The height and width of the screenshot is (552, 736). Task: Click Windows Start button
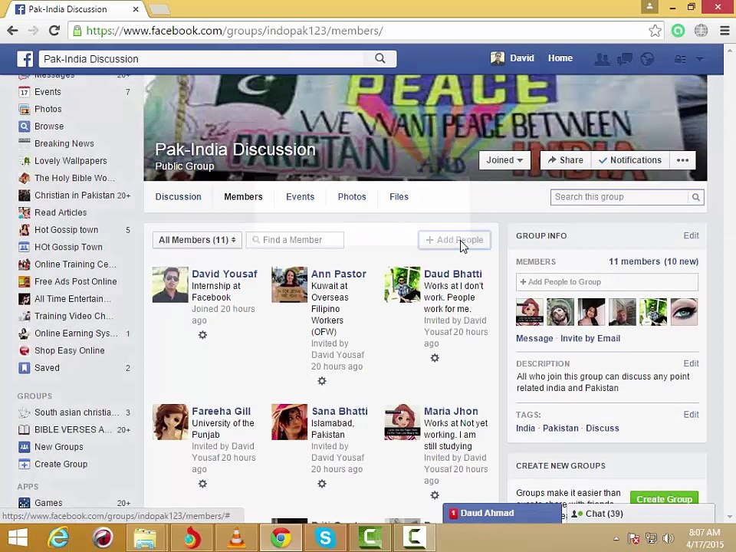point(18,537)
